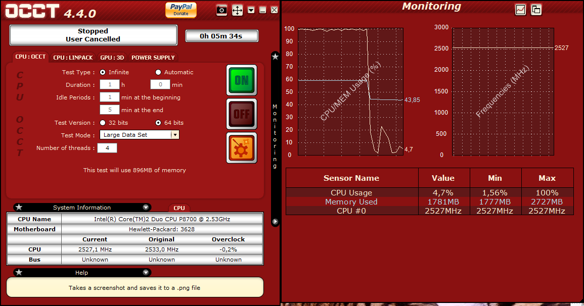
Task: Select the 32 bits test version
Action: pos(103,123)
